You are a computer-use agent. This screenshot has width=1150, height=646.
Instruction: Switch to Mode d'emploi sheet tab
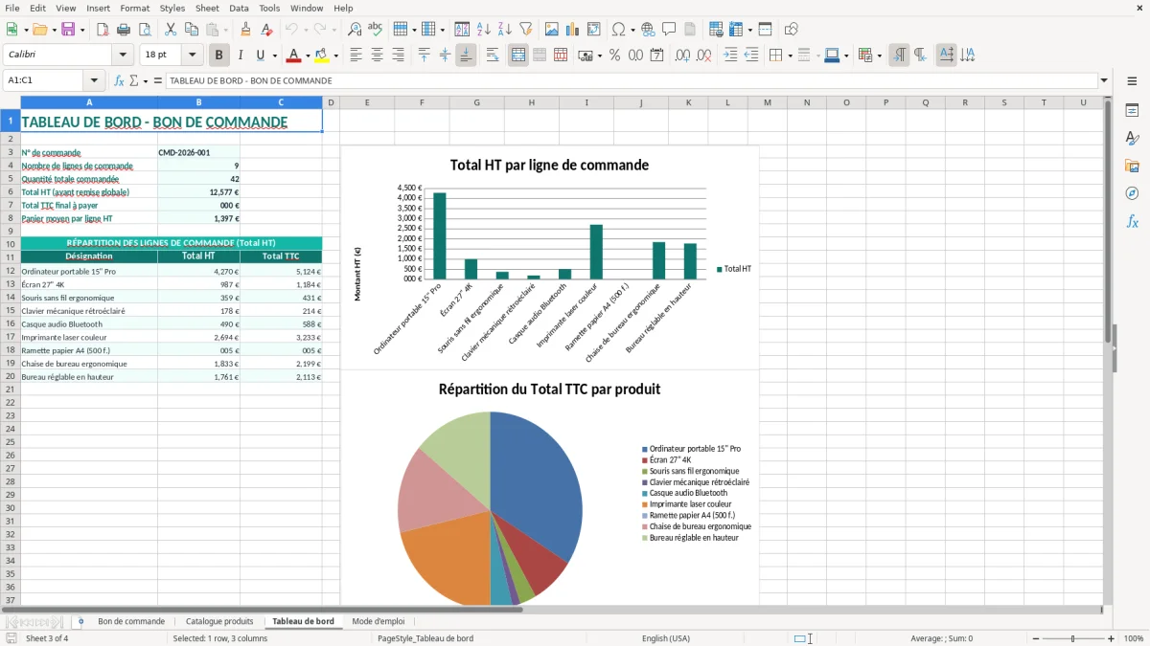pyautogui.click(x=379, y=621)
